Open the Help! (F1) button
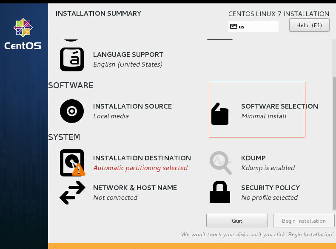Image resolution: width=336 pixels, height=249 pixels. pos(309,25)
